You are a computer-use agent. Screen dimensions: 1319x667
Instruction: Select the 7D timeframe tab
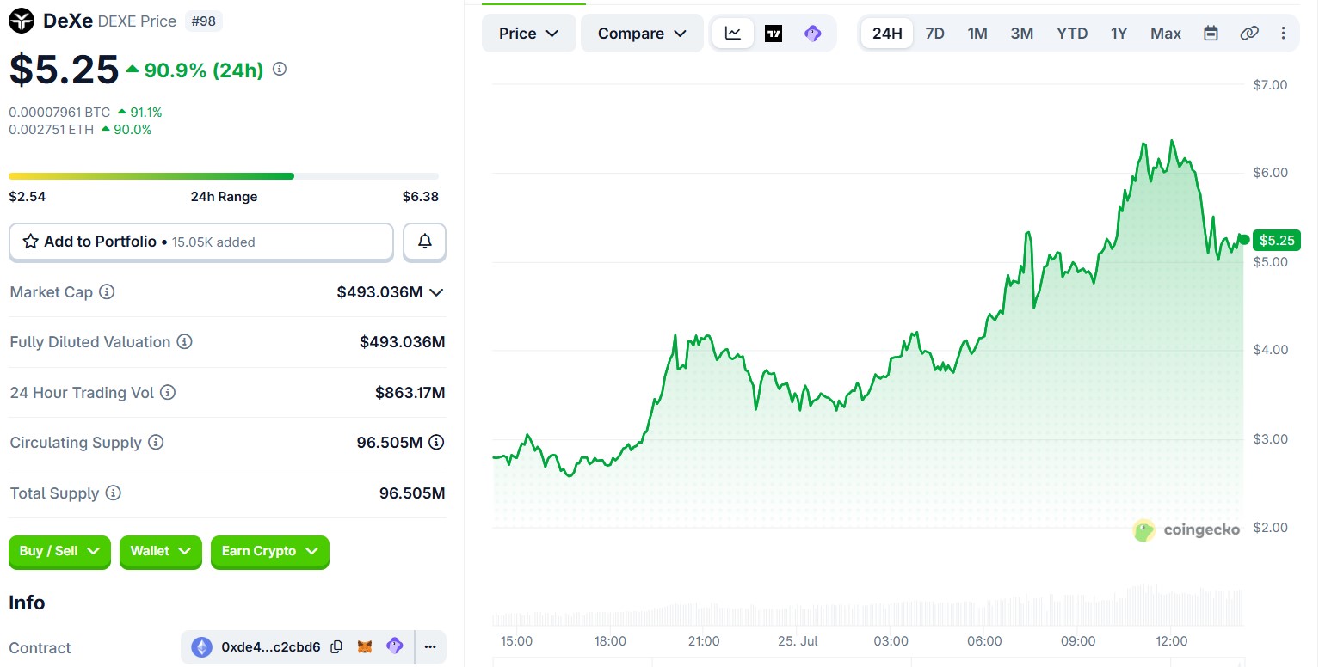pos(934,34)
